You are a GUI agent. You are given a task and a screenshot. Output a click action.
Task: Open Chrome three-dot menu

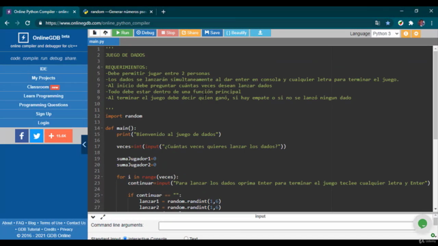(x=432, y=23)
